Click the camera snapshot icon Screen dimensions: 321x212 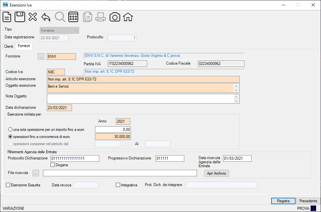coord(115,17)
